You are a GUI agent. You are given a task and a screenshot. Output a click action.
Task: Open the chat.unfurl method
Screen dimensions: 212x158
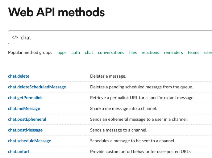[19, 152]
